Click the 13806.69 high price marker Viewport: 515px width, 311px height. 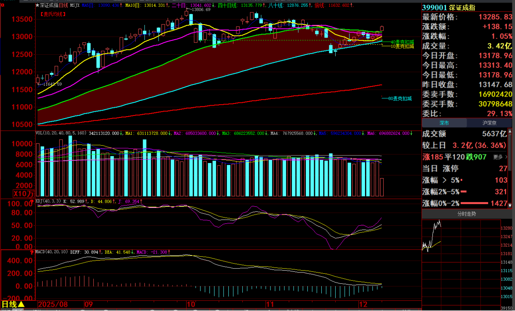tap(201, 9)
